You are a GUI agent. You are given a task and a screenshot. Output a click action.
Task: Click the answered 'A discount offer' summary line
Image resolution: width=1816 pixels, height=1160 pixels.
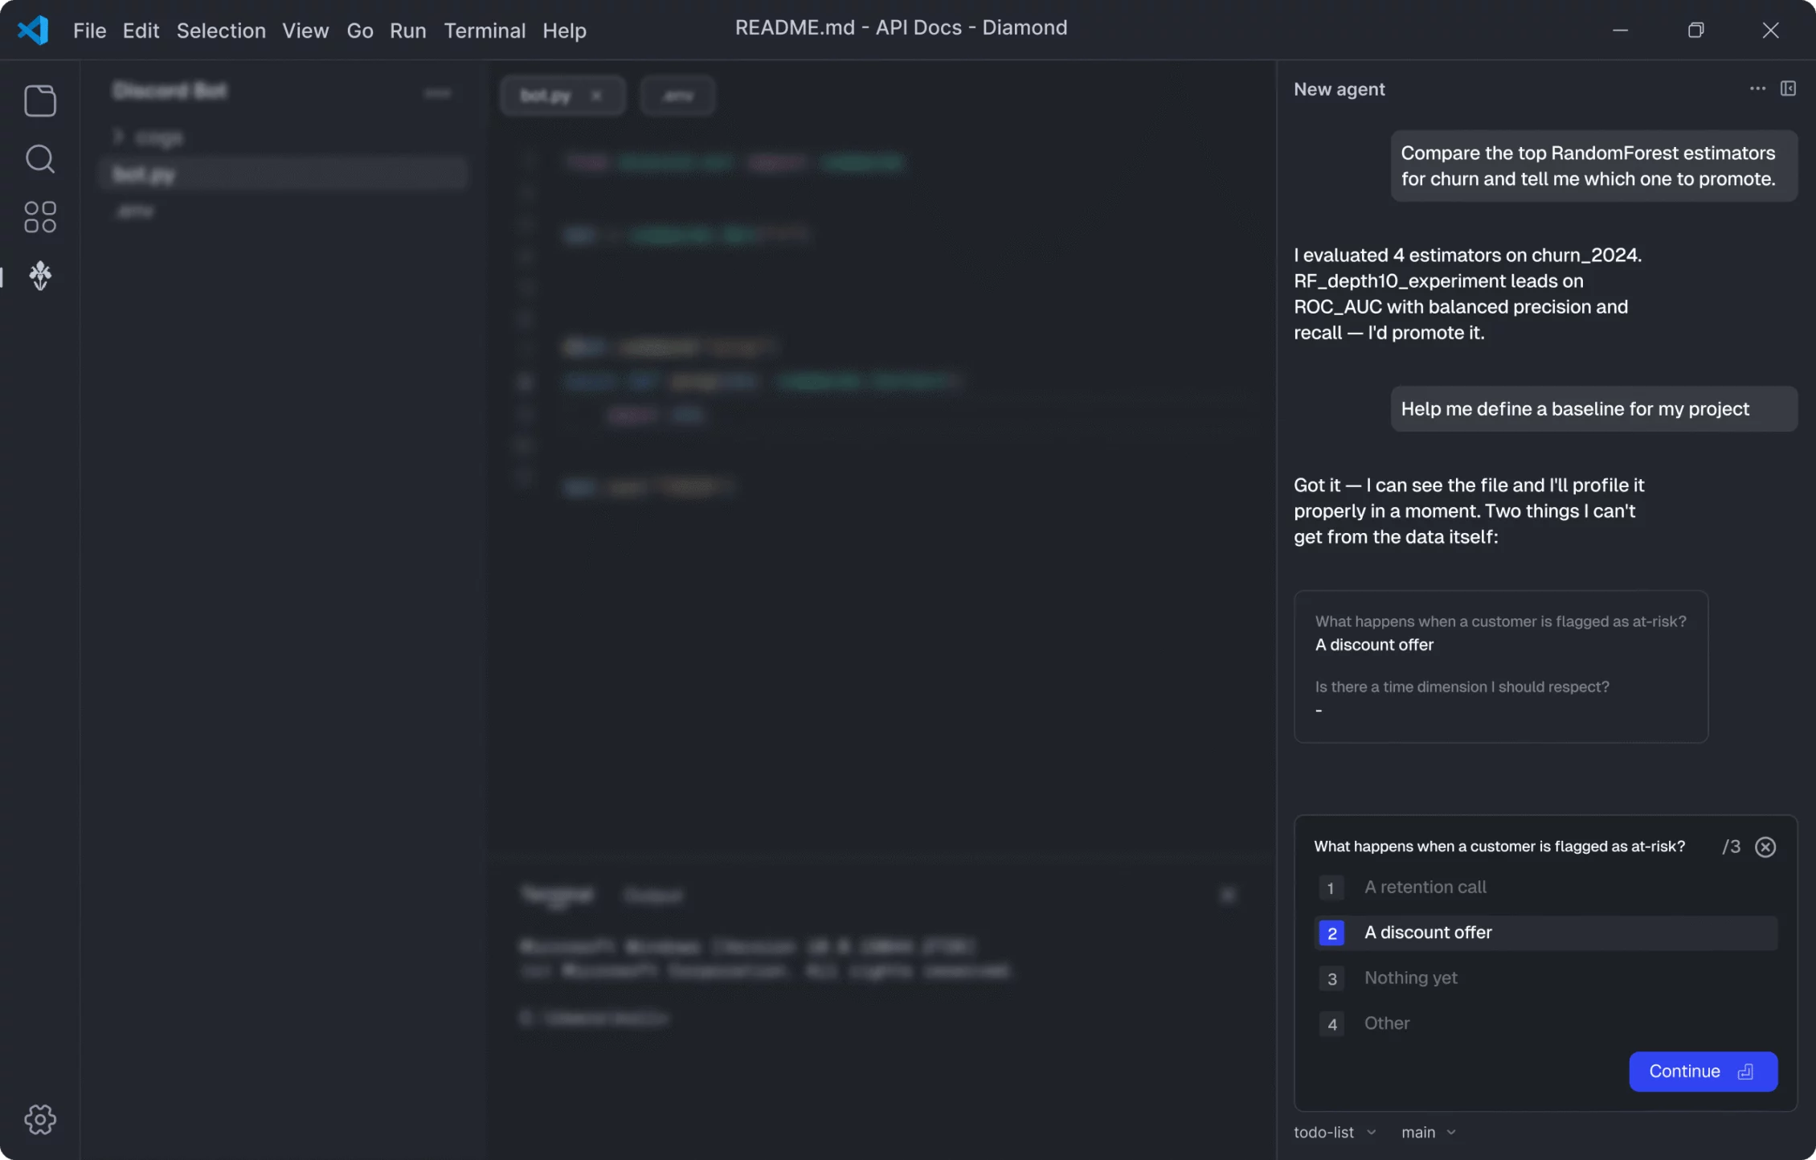(x=1374, y=645)
